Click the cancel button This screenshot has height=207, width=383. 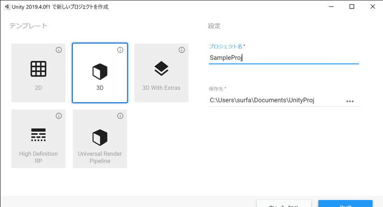[284, 204]
